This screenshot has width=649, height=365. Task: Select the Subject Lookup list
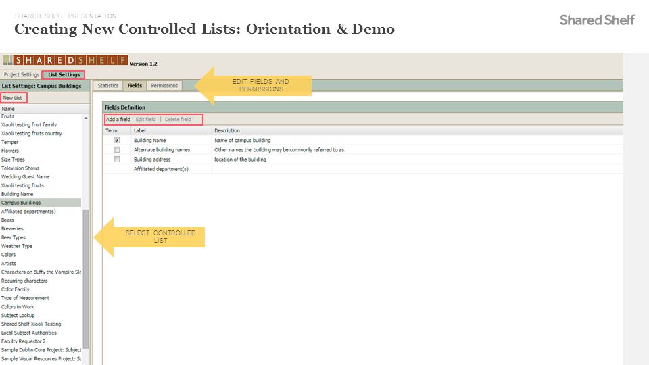point(41,316)
